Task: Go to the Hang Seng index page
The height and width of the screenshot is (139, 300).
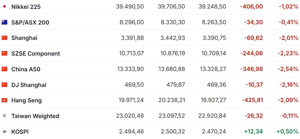Action: 26,100
